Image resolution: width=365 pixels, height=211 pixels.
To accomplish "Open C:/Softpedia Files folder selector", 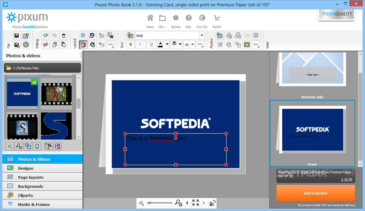I will [x=42, y=68].
